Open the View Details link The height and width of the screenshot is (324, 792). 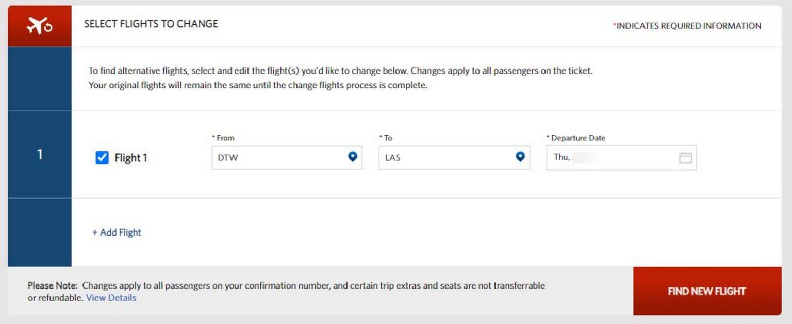111,298
